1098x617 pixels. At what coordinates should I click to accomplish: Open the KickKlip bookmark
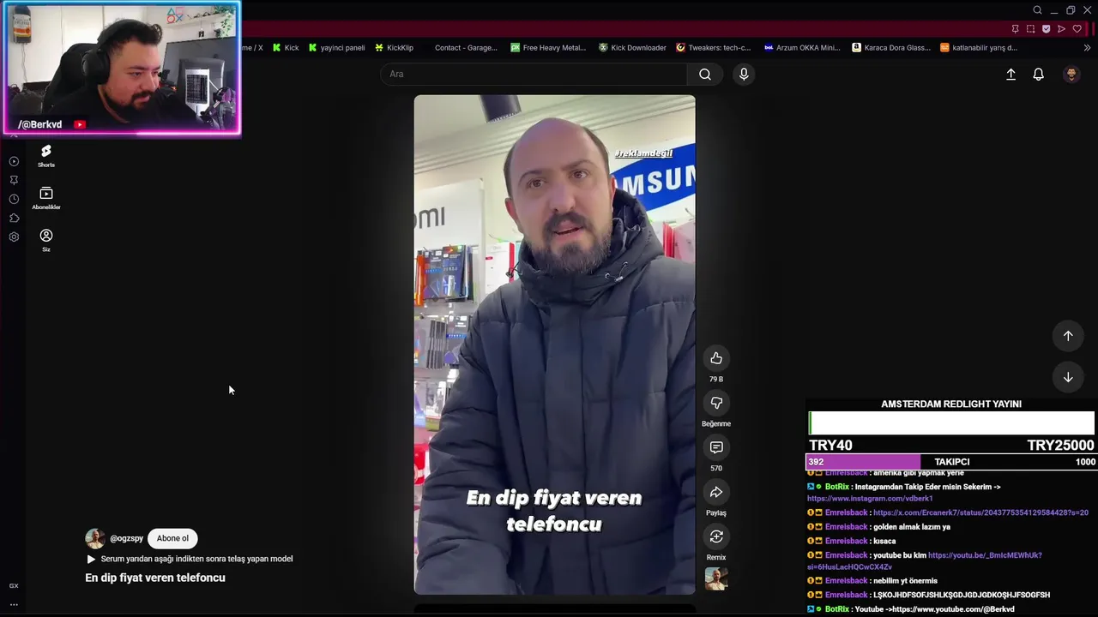tap(394, 48)
